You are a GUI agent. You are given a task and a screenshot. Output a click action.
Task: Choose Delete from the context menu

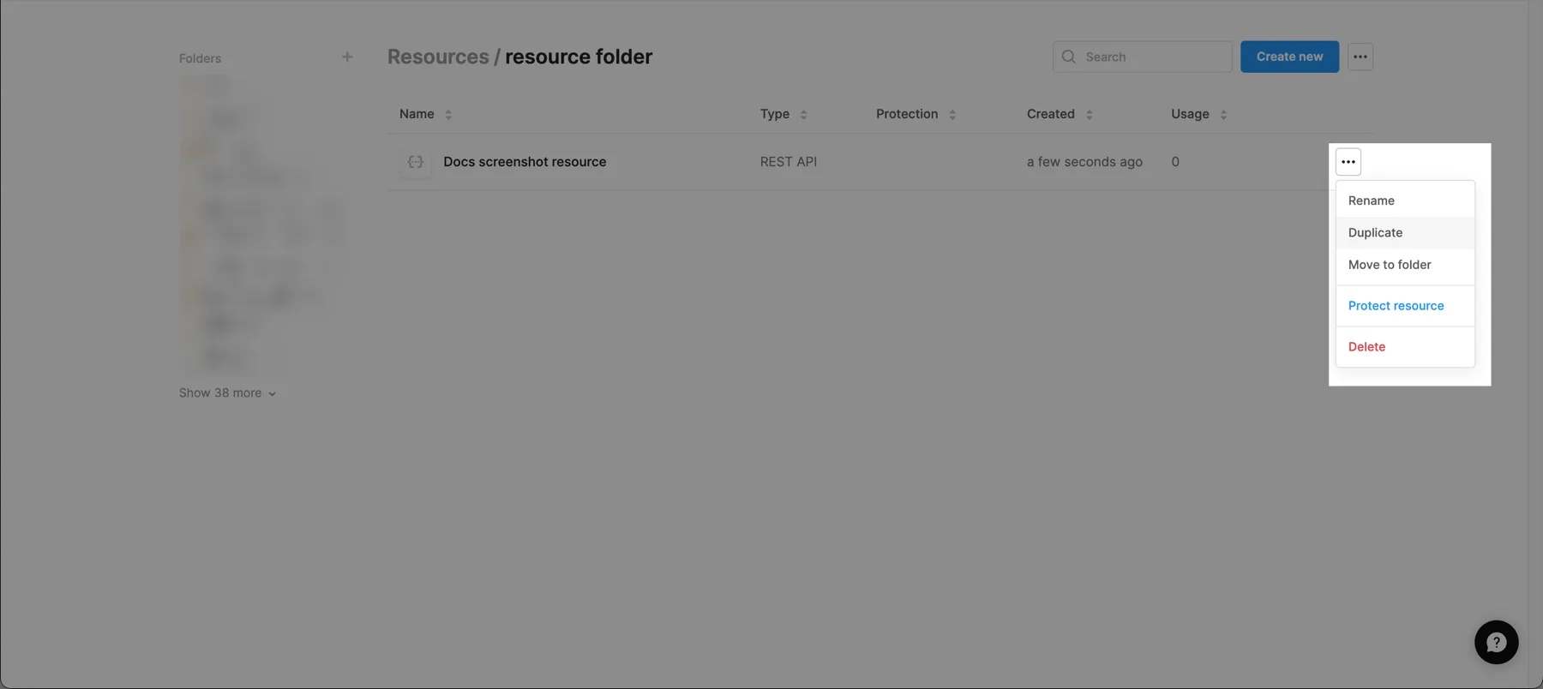coord(1405,347)
